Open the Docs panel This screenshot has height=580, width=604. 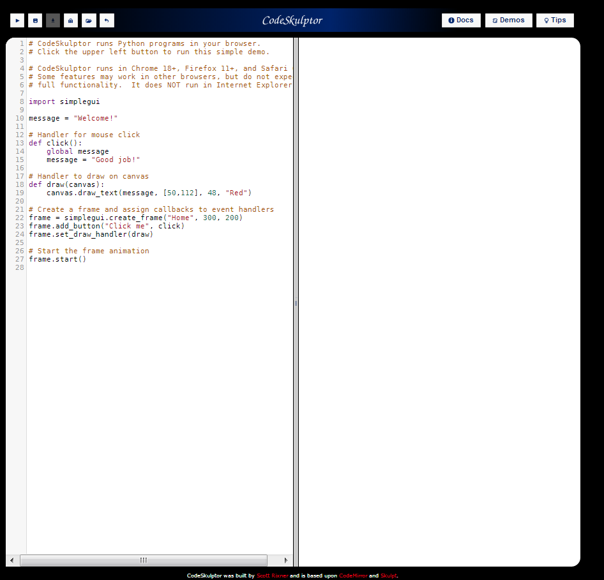tap(461, 20)
